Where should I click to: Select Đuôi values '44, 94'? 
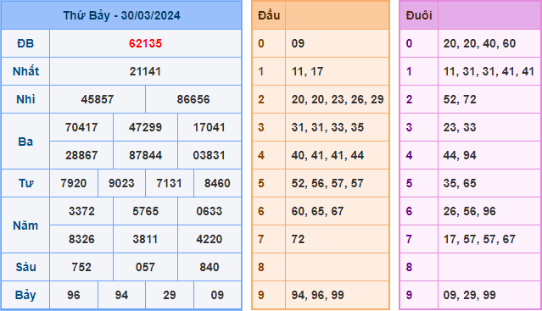click(x=460, y=155)
